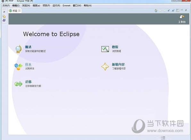Open the Emmet menu
The width and height of the screenshot is (191, 140).
67,5
